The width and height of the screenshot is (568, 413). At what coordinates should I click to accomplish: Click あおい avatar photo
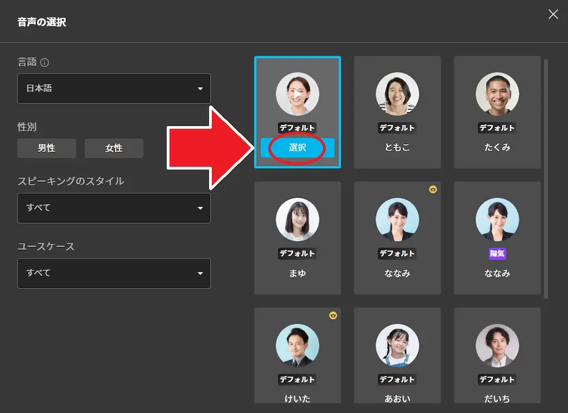[397, 346]
